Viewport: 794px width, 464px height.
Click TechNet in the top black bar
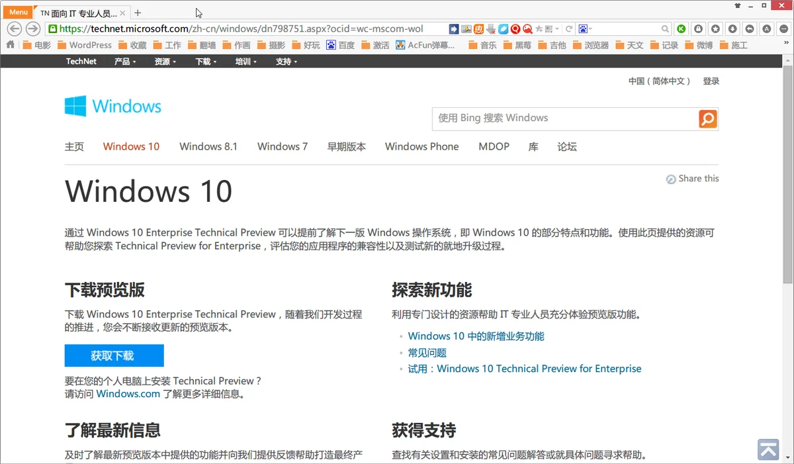tap(81, 62)
